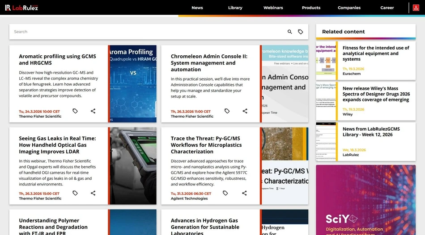Click the SciY advertisement banner
425x235 pixels.
click(365, 200)
